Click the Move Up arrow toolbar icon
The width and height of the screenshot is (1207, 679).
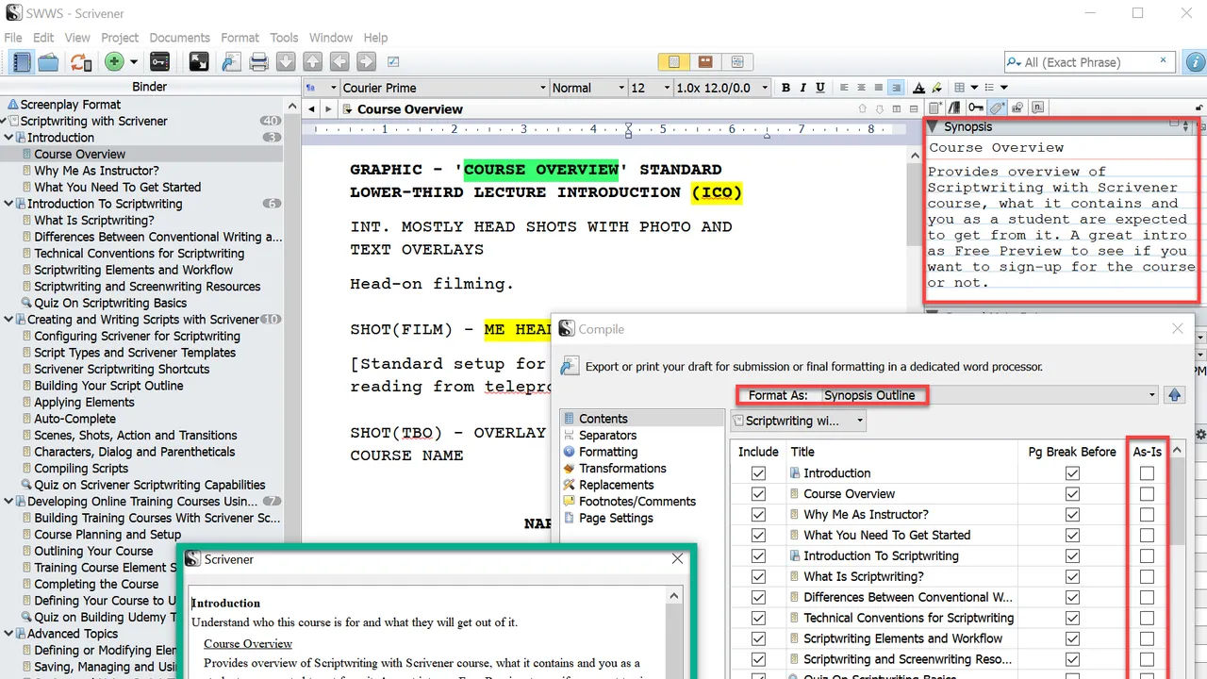312,62
